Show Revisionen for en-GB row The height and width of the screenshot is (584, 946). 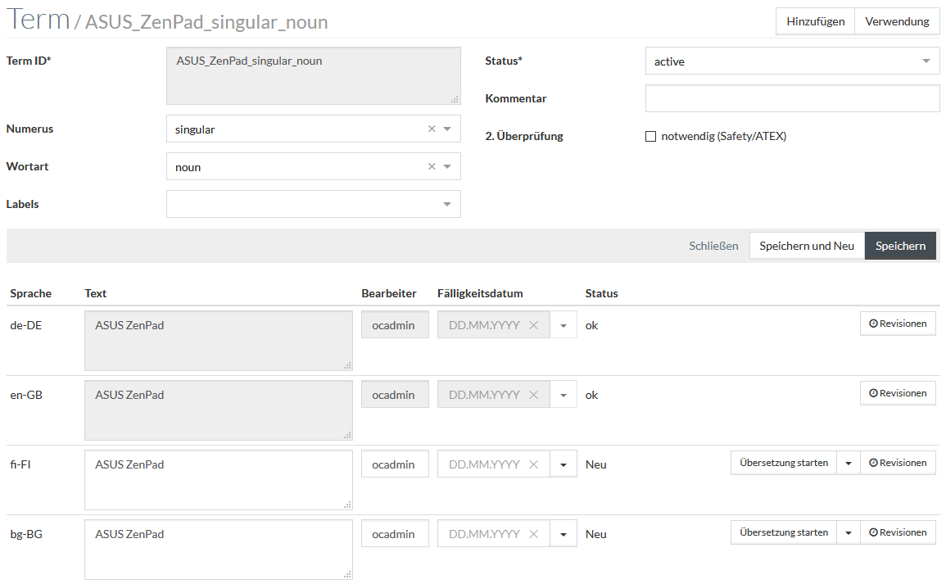[x=898, y=393]
